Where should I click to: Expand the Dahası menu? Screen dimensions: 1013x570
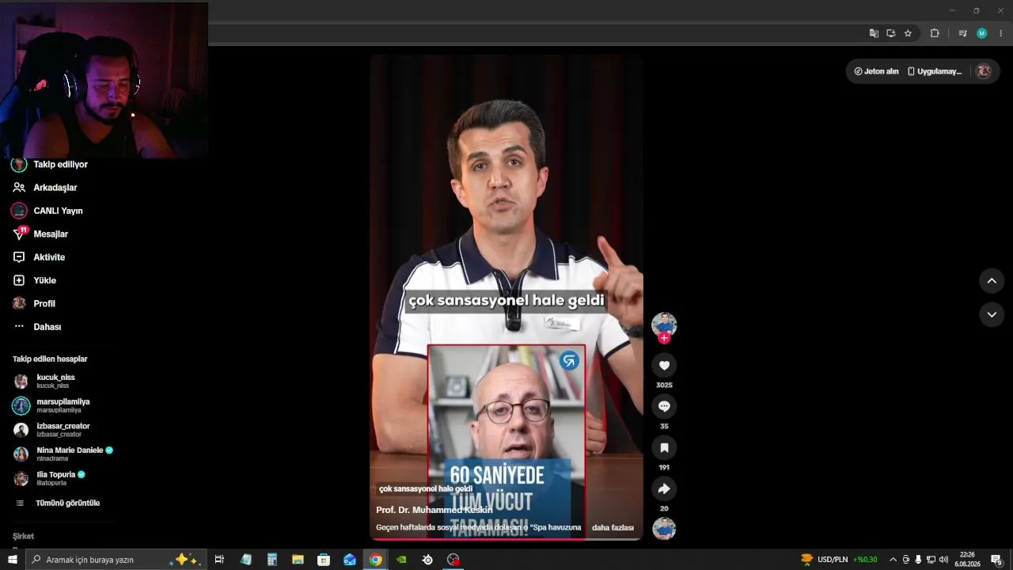pos(47,327)
